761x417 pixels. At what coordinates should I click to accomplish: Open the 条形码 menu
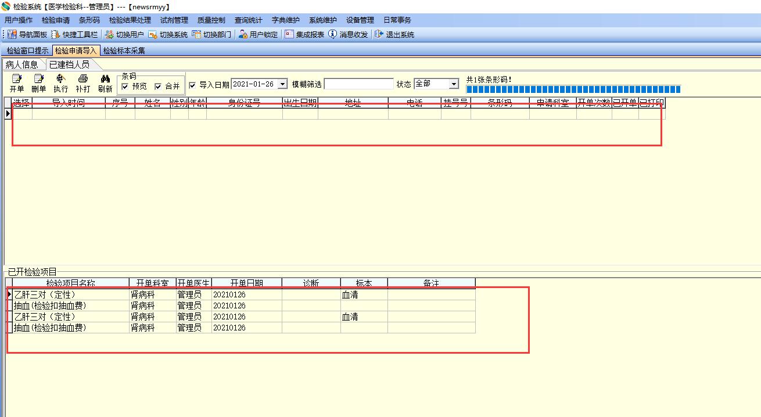(89, 20)
